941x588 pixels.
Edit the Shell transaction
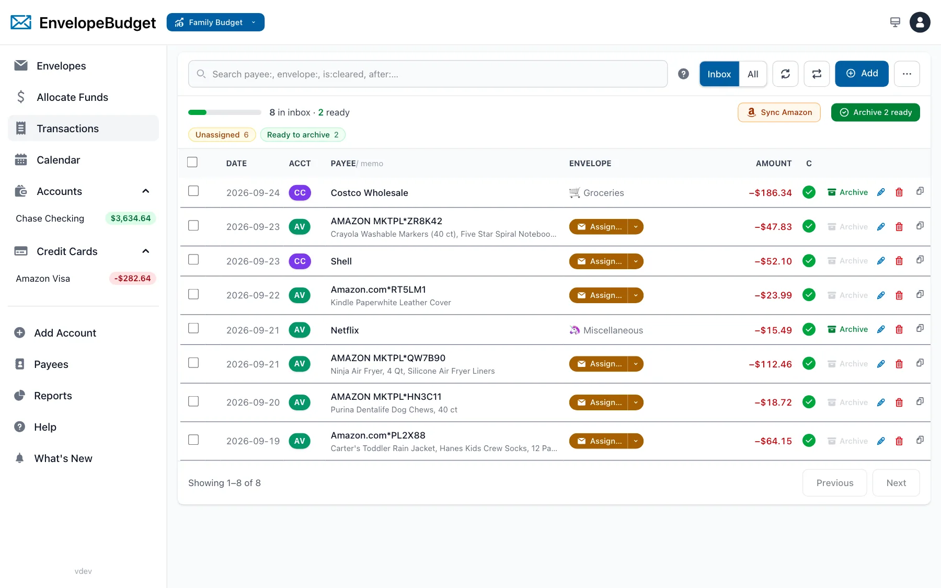[881, 261]
